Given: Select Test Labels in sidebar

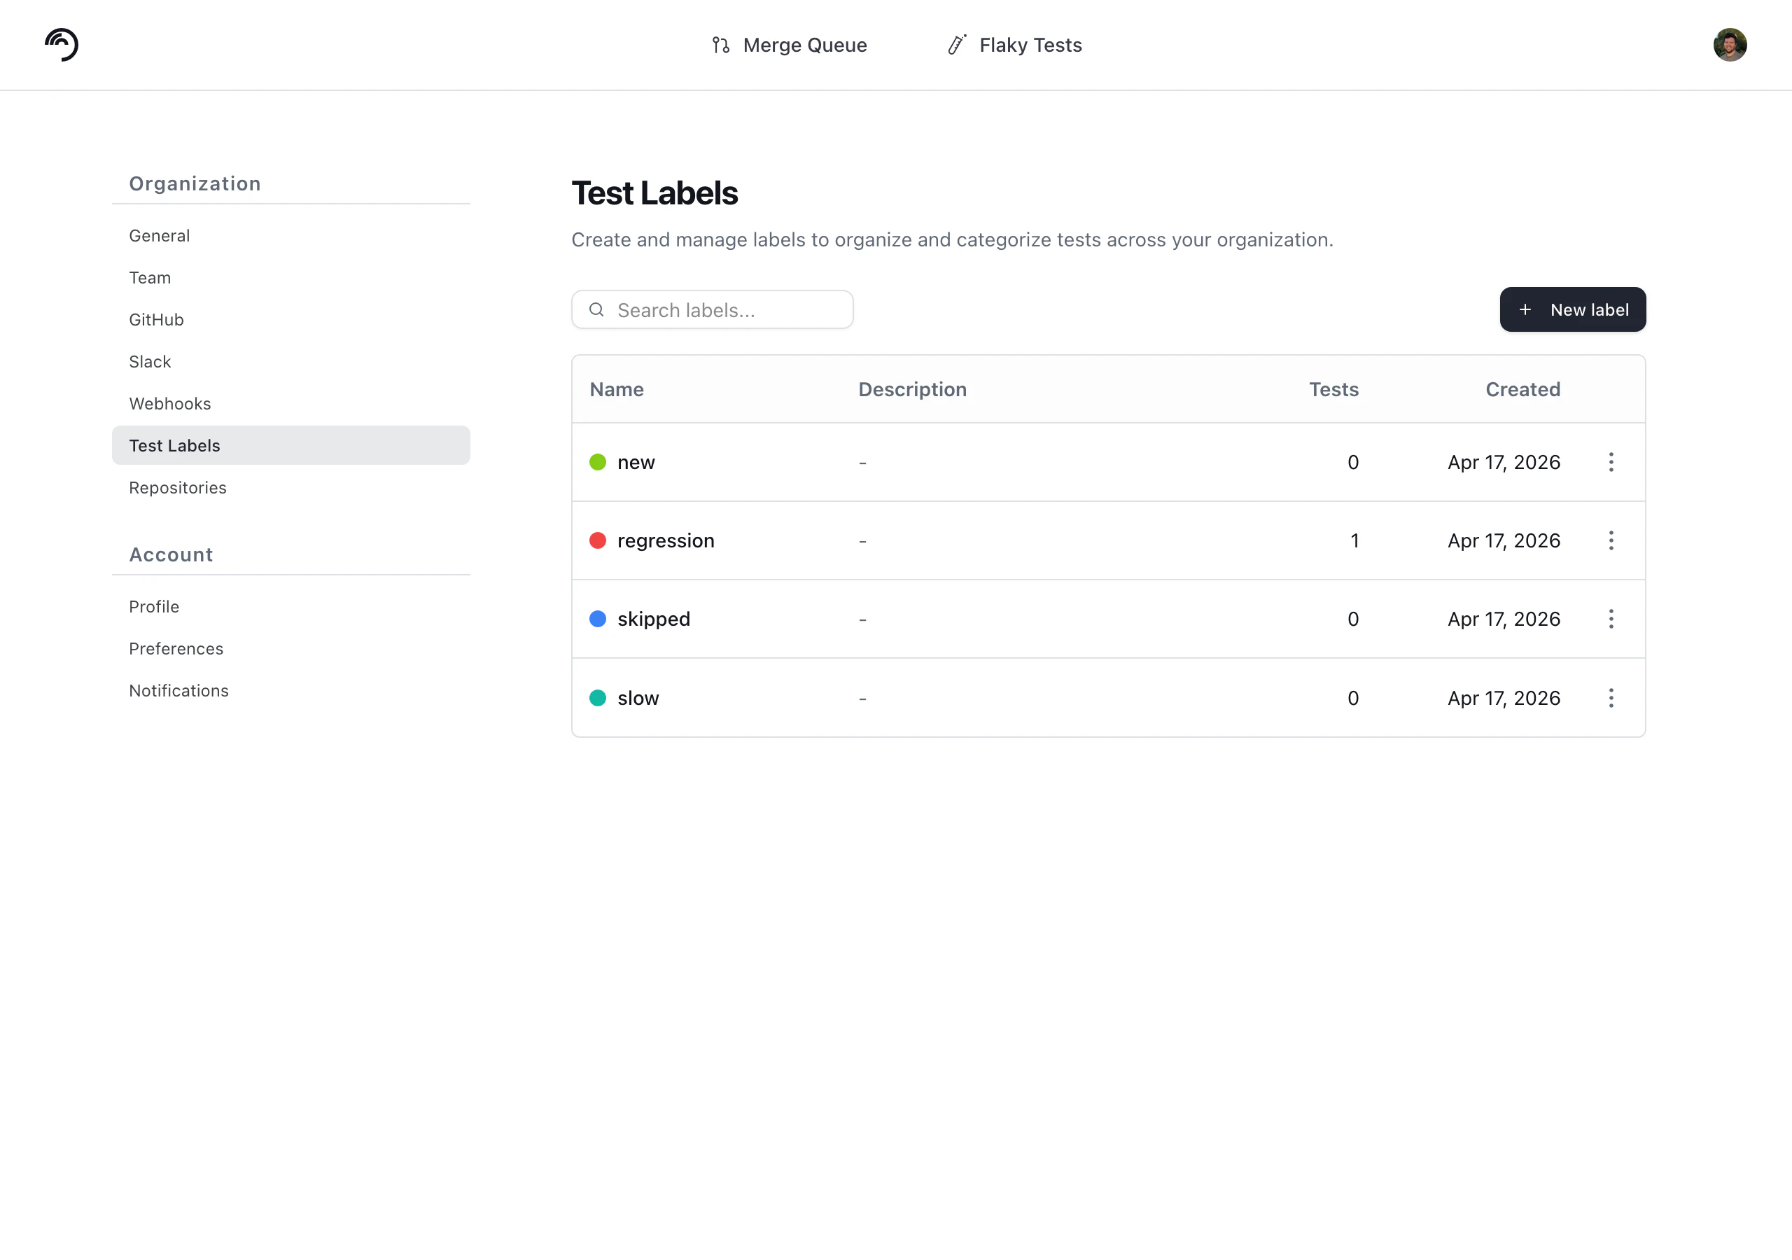Looking at the screenshot, I should 291,445.
